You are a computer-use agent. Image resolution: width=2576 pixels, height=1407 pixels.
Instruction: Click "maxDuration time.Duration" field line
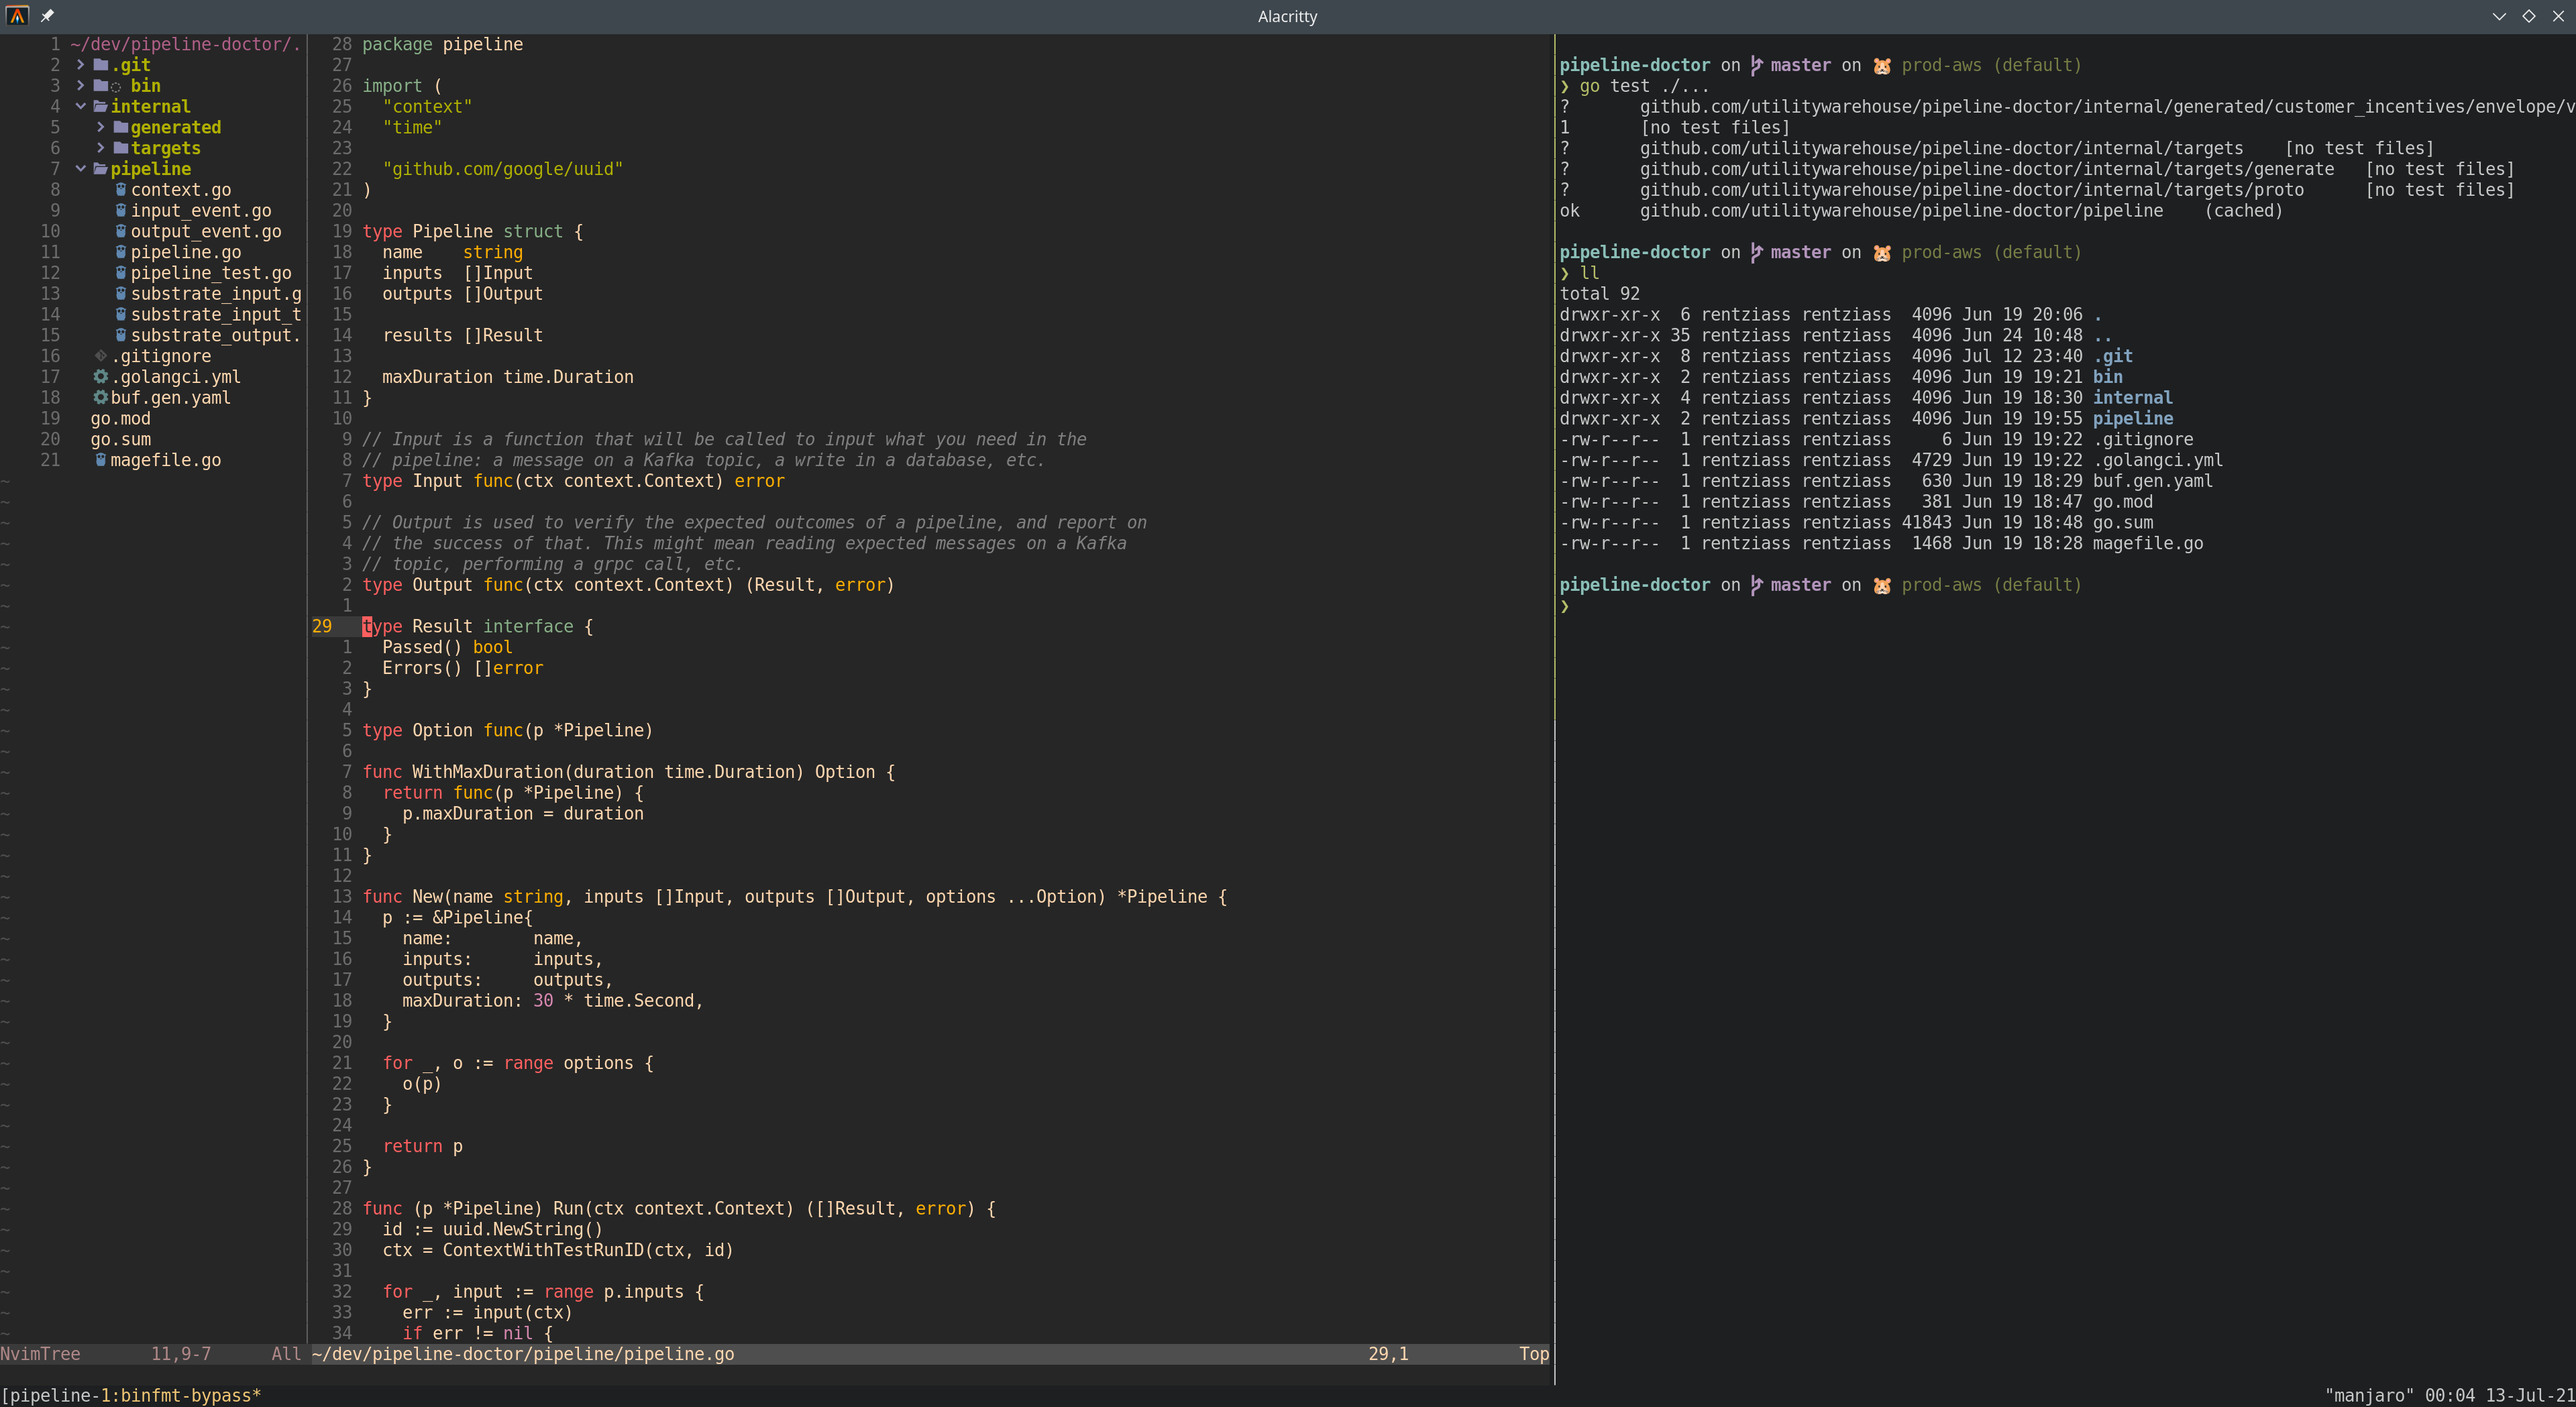tap(508, 377)
